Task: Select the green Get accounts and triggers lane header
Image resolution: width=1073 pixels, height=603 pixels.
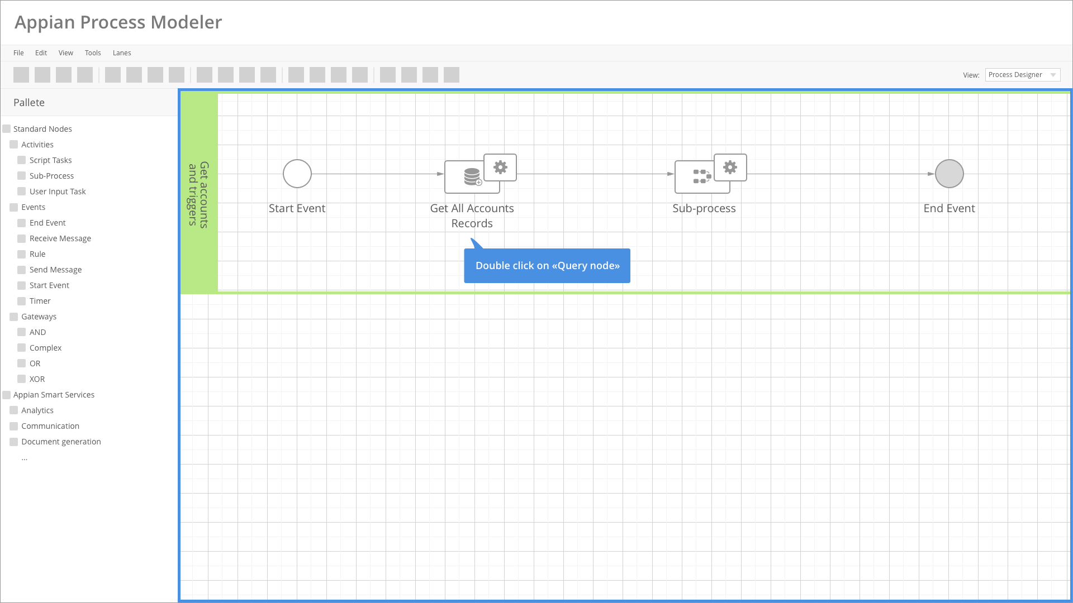Action: pos(199,193)
